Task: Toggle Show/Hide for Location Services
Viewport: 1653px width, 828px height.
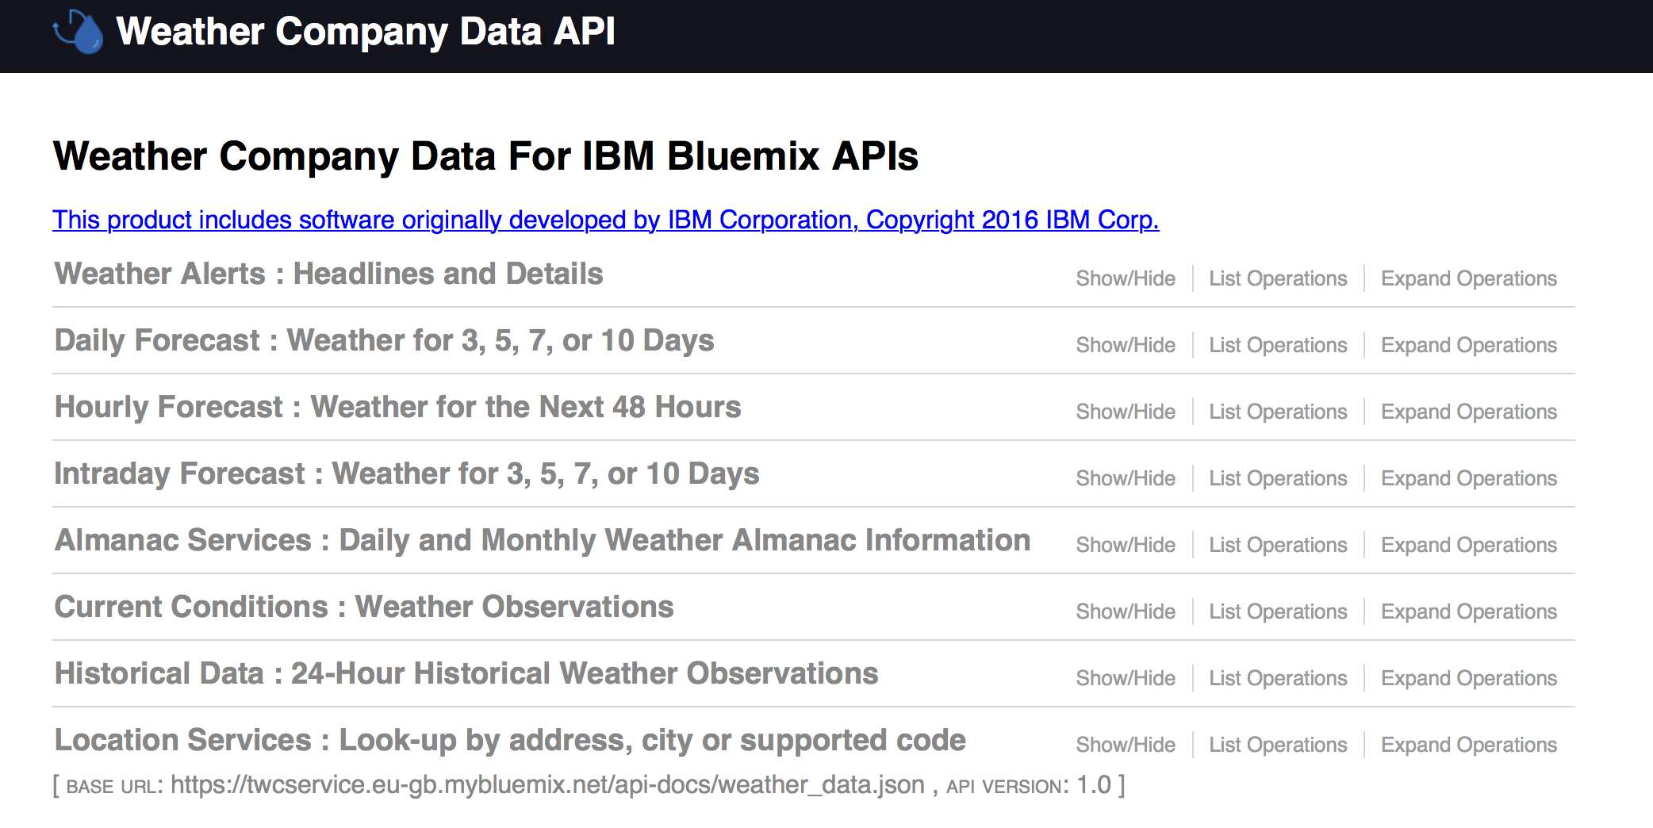Action: tap(1126, 745)
